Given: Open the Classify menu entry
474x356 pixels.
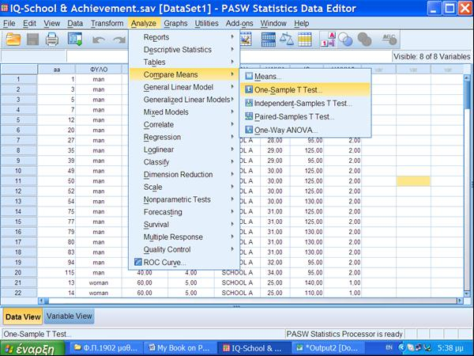Looking at the screenshot, I should [184, 162].
